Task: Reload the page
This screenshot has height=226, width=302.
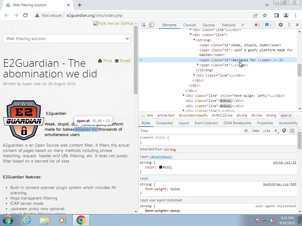Action: (25, 15)
